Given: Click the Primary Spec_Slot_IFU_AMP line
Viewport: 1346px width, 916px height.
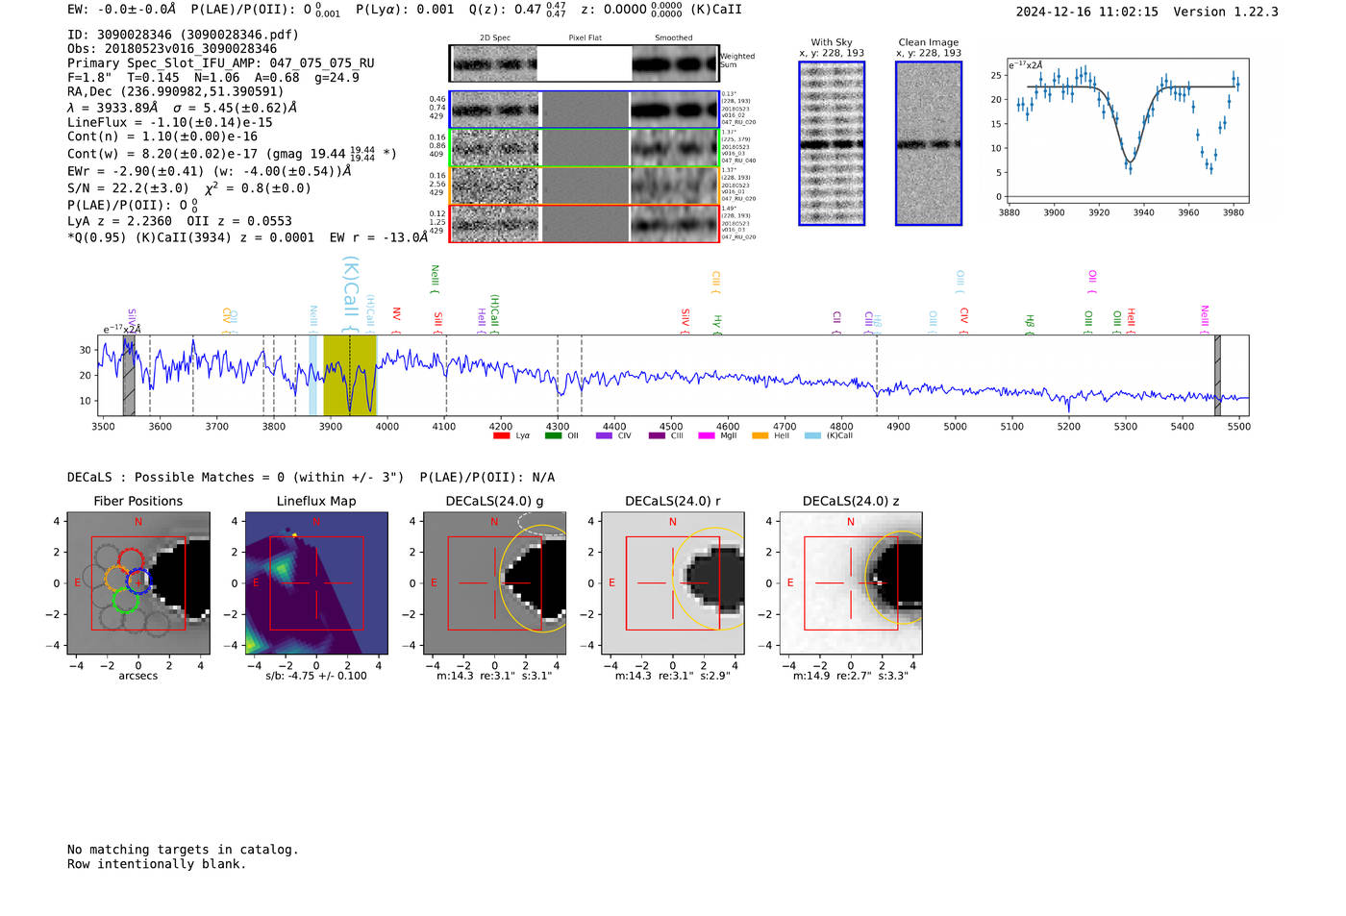Looking at the screenshot, I should [221, 63].
